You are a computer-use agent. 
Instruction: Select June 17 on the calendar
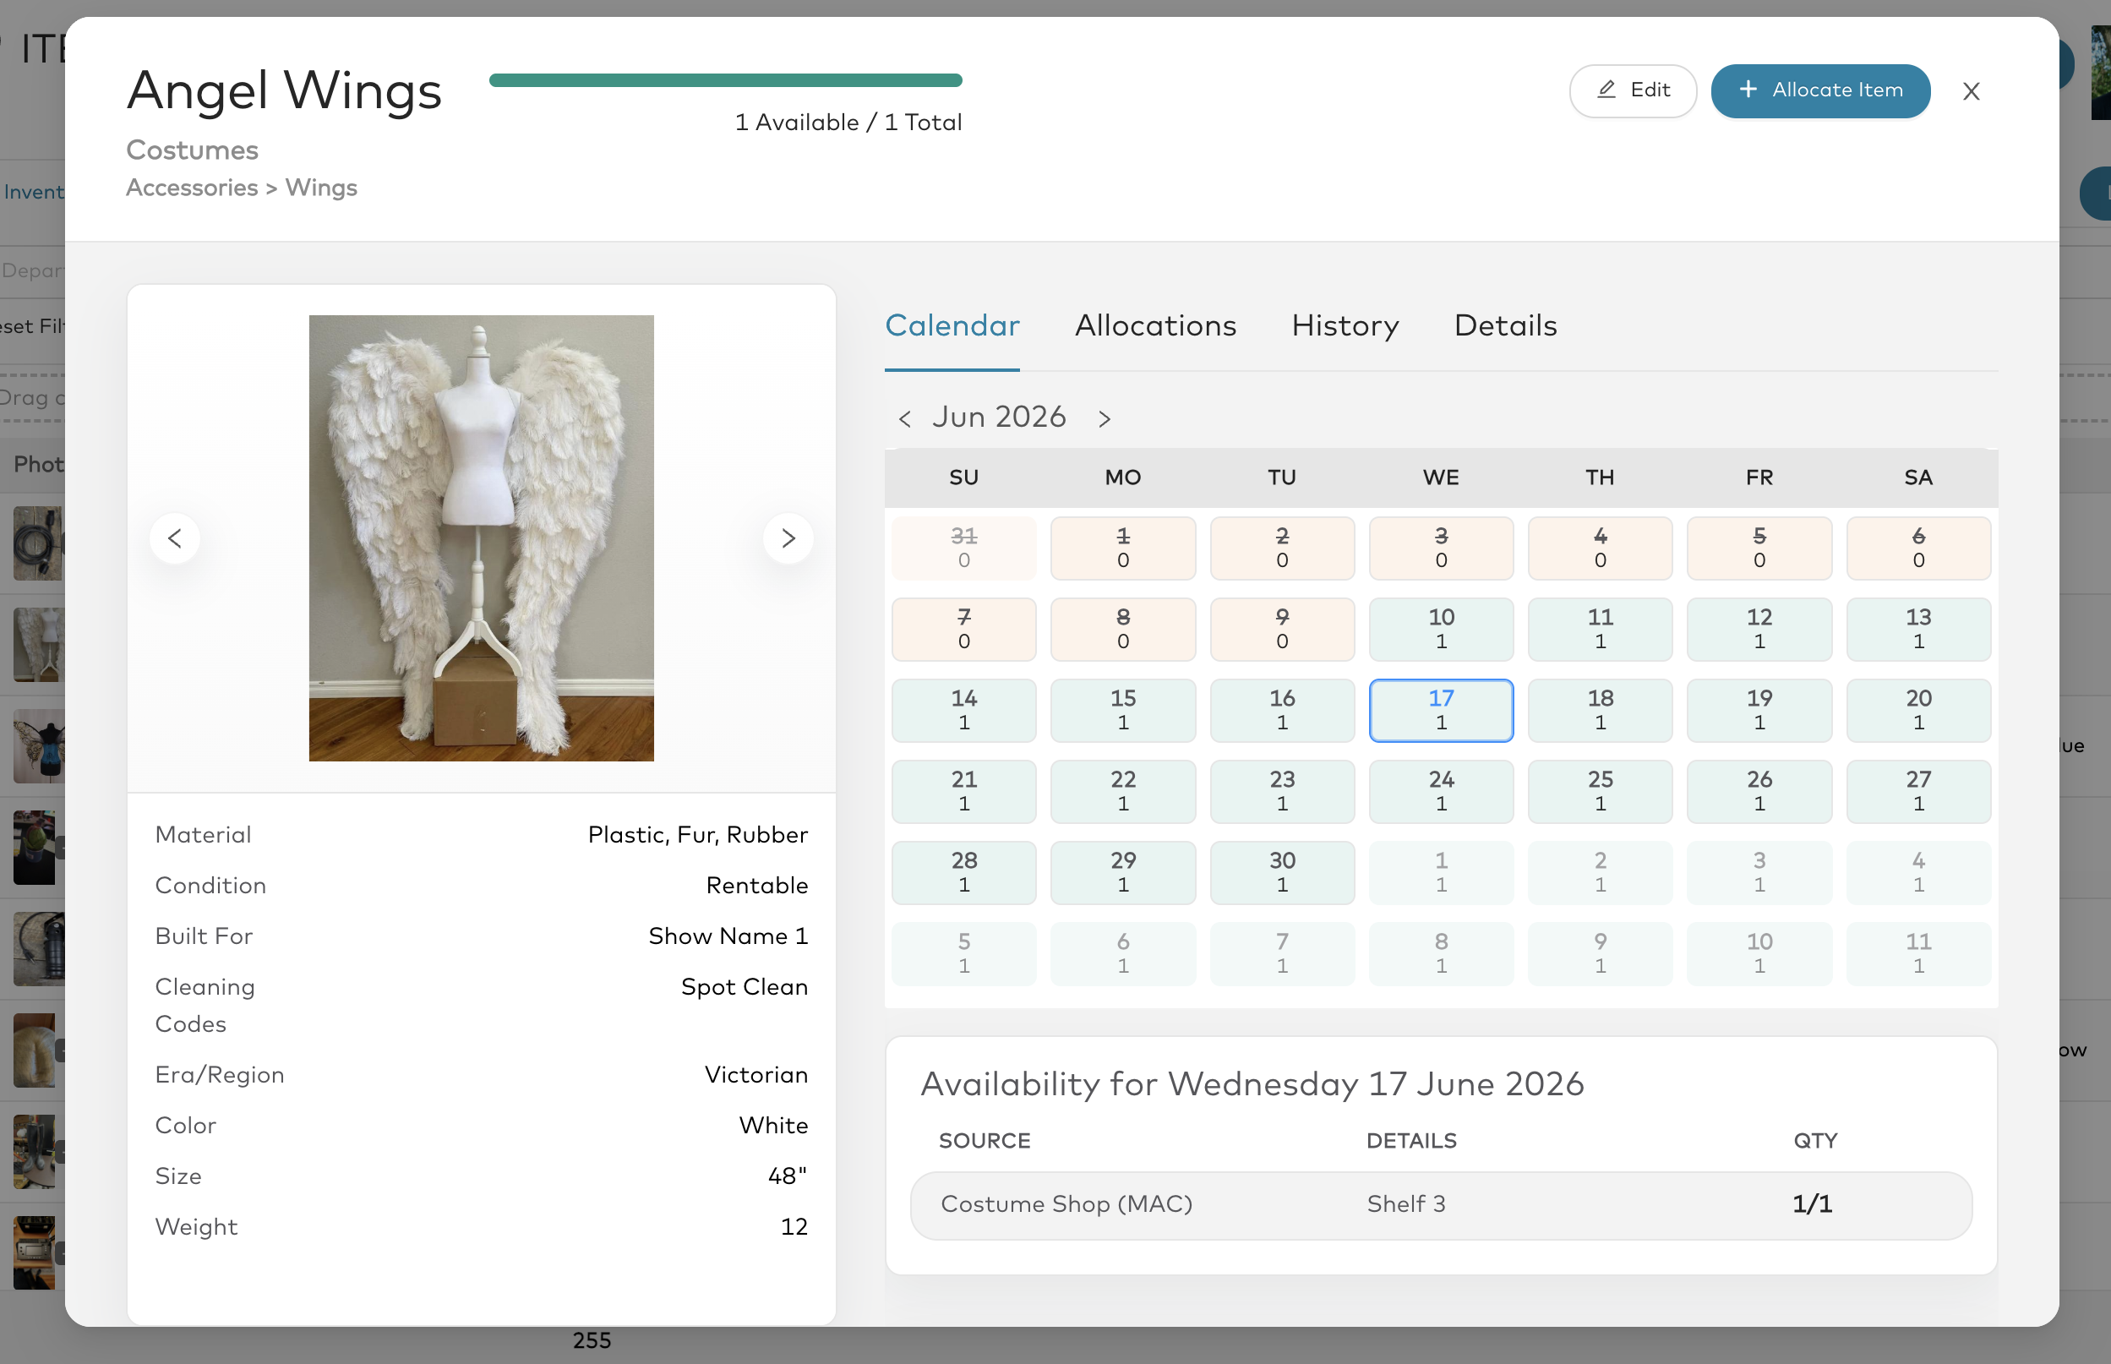(x=1441, y=711)
